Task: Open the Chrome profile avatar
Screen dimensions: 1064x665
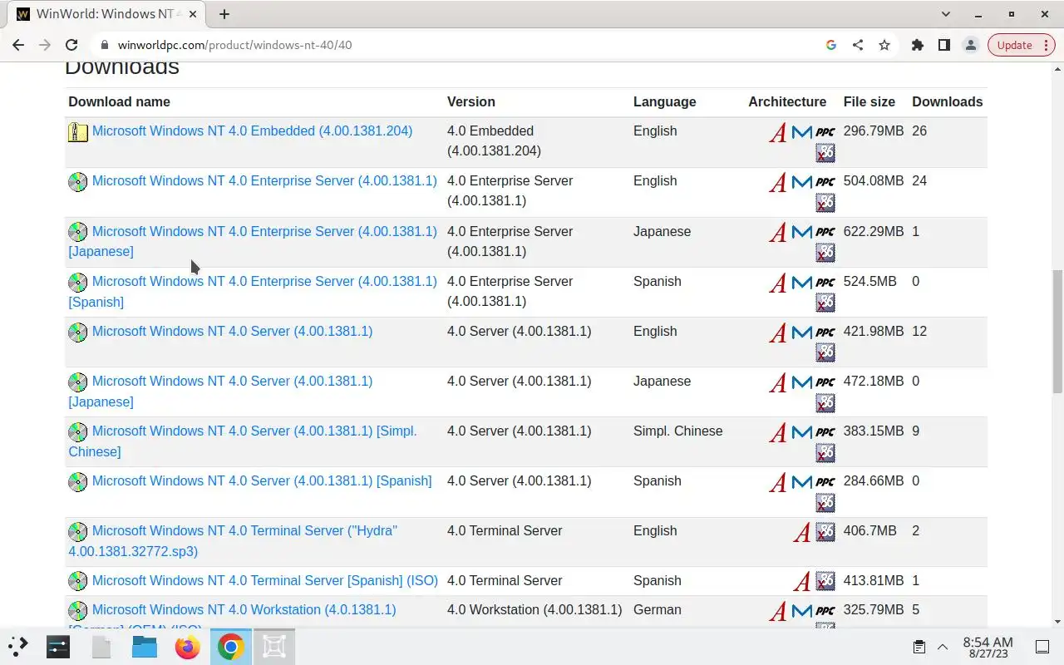Action: [x=970, y=45]
